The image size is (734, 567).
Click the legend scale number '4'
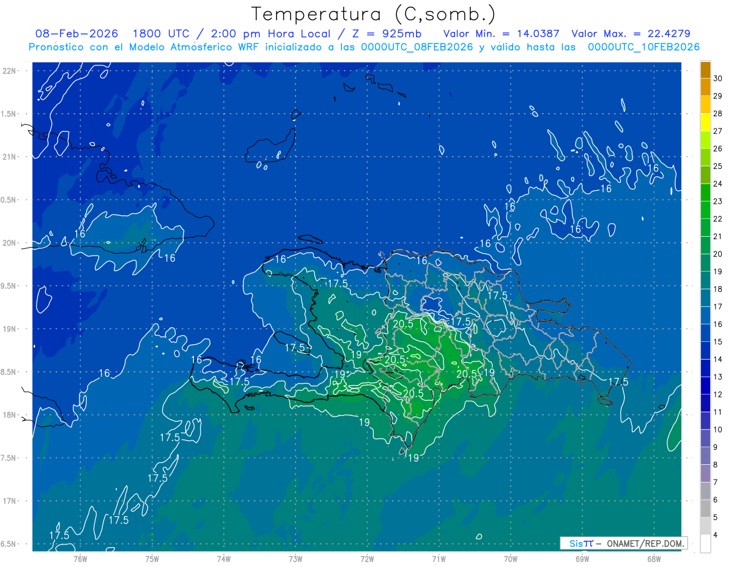pyautogui.click(x=716, y=535)
